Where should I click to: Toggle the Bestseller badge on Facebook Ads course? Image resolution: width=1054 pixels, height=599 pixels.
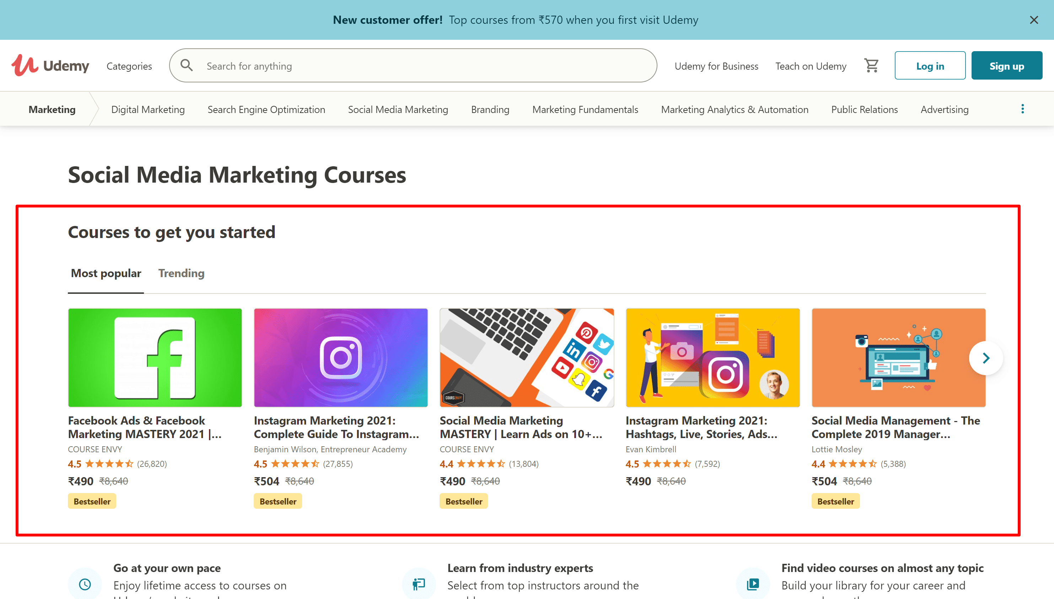[x=92, y=501]
